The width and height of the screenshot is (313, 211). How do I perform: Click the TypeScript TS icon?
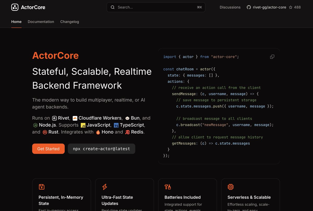[116, 125]
